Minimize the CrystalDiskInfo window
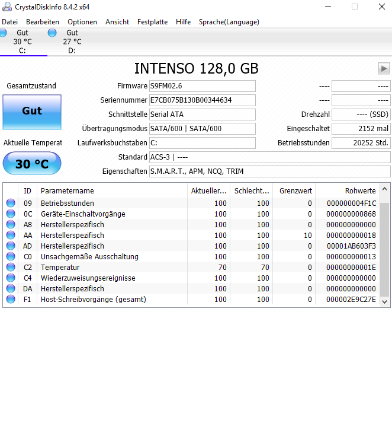The height and width of the screenshot is (442, 392). coord(328,7)
